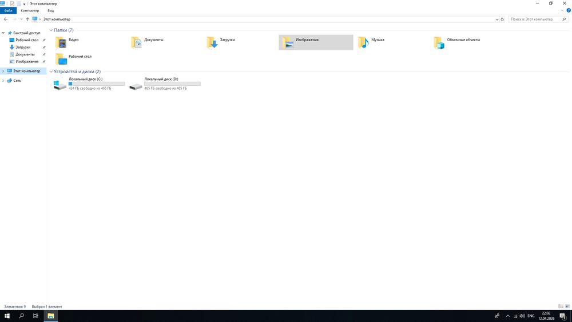Switch the ENG input language

(531, 316)
